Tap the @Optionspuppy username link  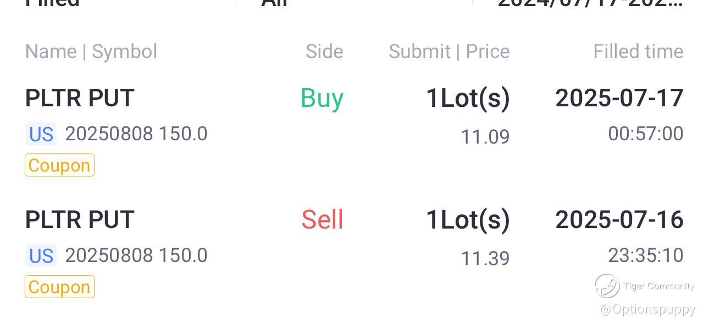[647, 310]
